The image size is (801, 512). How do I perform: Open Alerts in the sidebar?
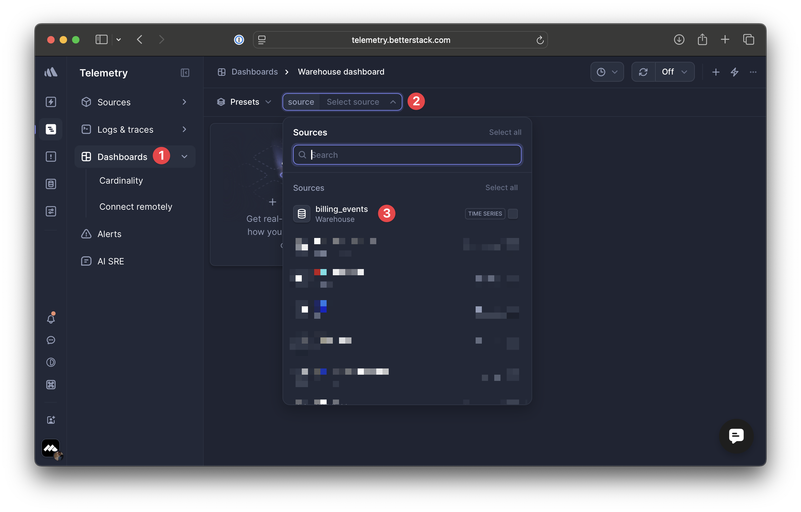(x=109, y=234)
